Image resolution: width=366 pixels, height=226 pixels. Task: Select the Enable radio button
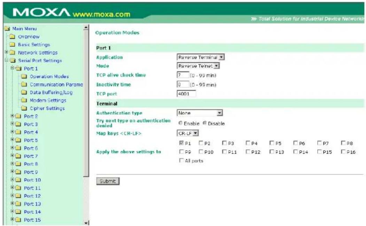click(x=180, y=123)
